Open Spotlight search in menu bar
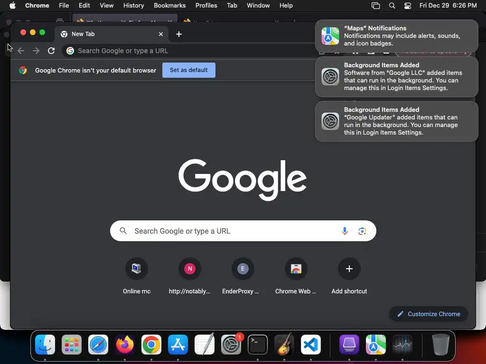 coord(392,6)
